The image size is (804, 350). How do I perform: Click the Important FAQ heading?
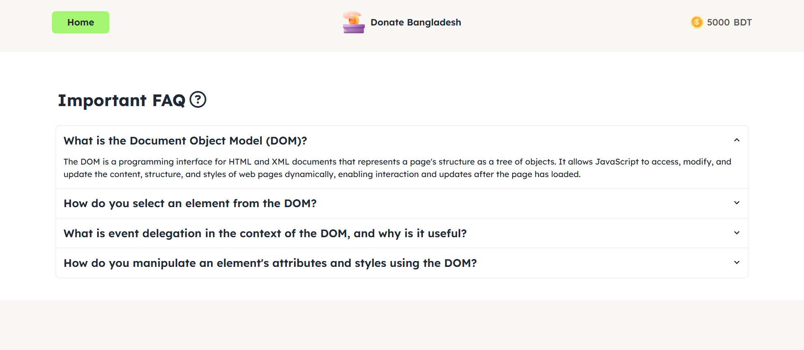coord(121,101)
